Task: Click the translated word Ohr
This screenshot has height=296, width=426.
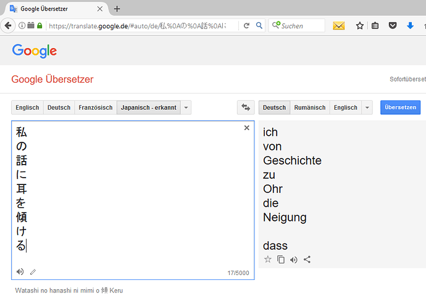Action: (273, 189)
